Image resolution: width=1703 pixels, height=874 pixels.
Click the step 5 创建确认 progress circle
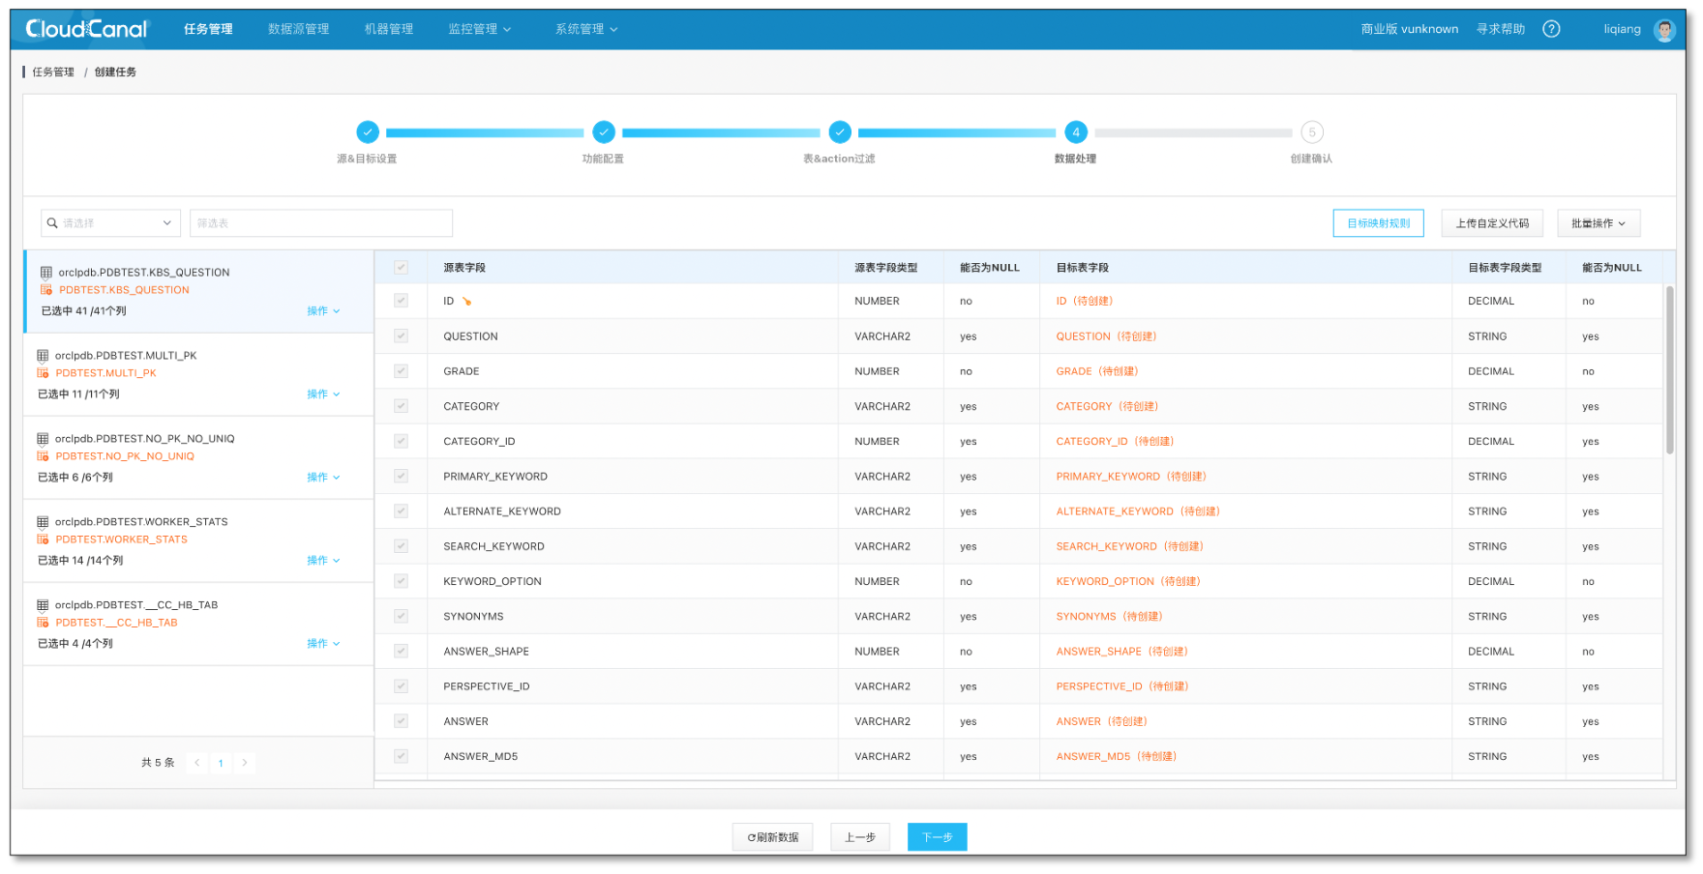(x=1312, y=132)
